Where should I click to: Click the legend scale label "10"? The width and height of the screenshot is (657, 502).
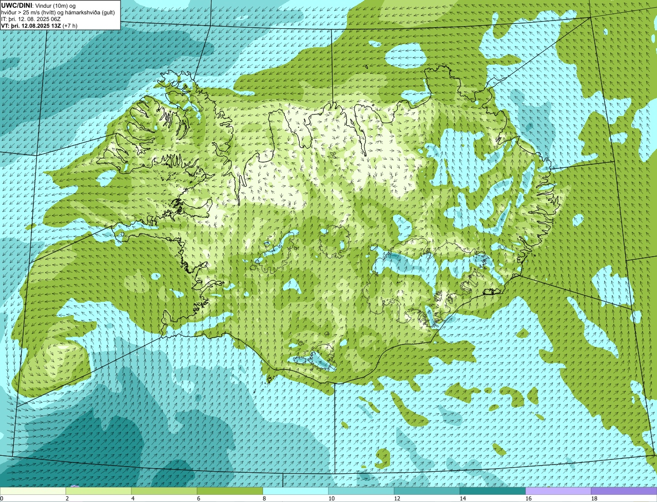coord(332,498)
